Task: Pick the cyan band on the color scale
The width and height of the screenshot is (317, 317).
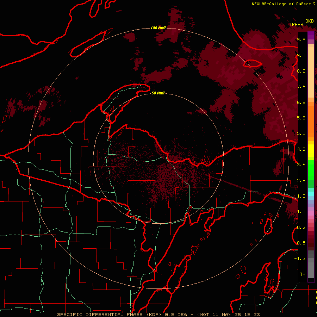Action: [311, 194]
